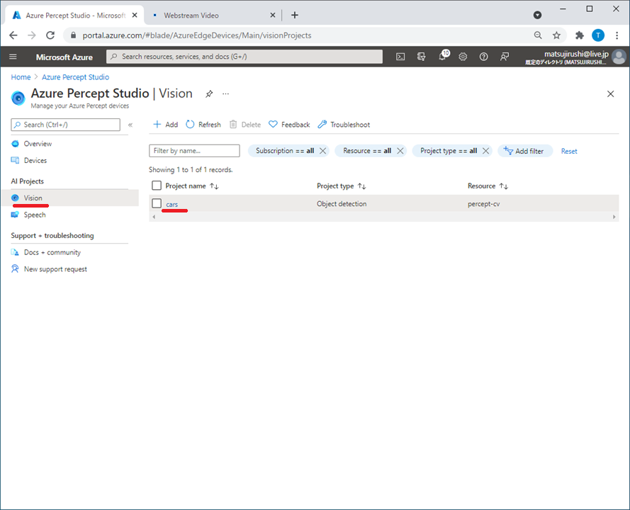Open Feedback with the heart icon

(289, 125)
